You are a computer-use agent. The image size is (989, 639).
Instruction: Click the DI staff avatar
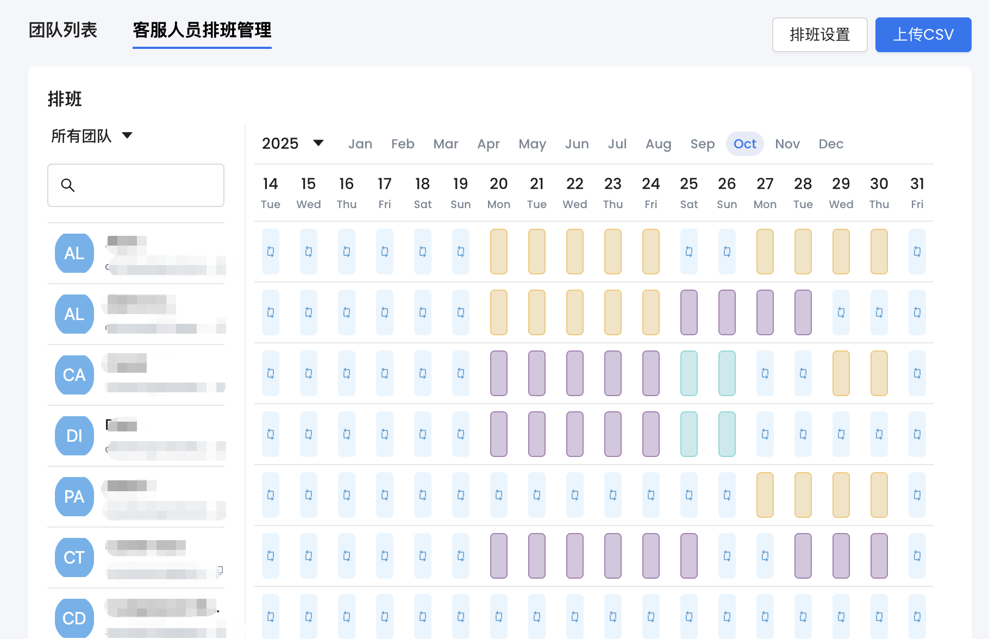click(x=74, y=436)
